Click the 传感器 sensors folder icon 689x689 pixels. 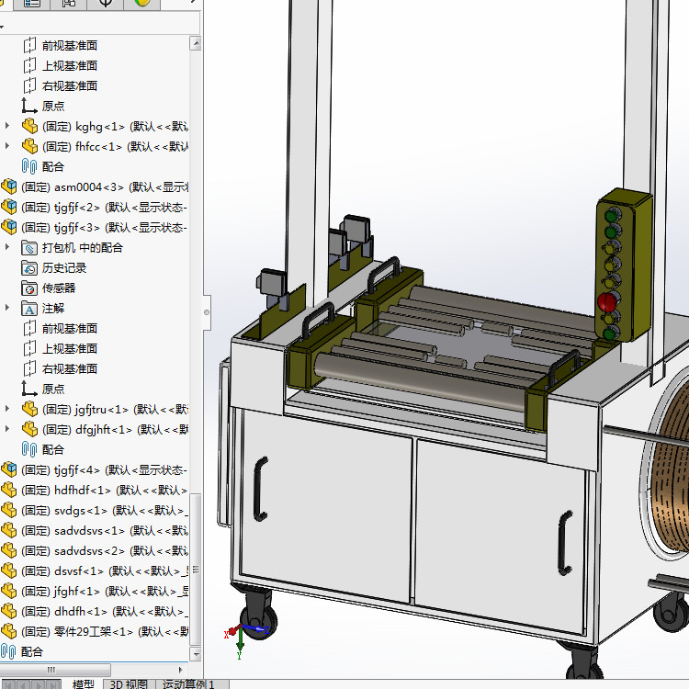(29, 288)
